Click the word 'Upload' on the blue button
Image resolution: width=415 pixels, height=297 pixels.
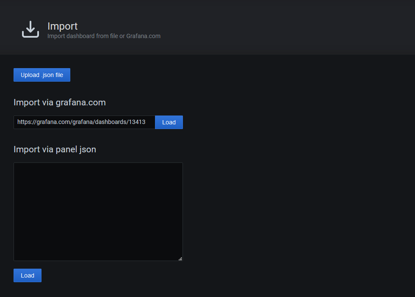30,75
